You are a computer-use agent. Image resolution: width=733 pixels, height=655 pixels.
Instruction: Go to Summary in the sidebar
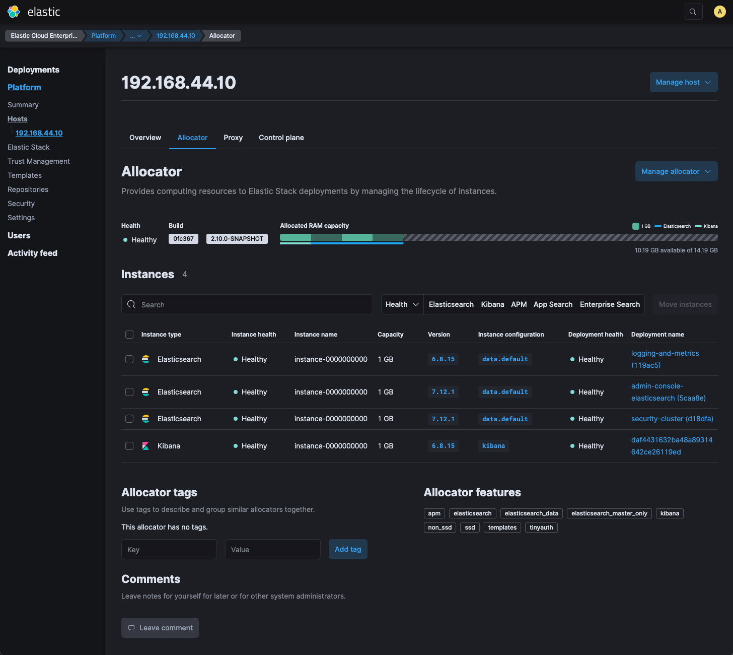23,105
